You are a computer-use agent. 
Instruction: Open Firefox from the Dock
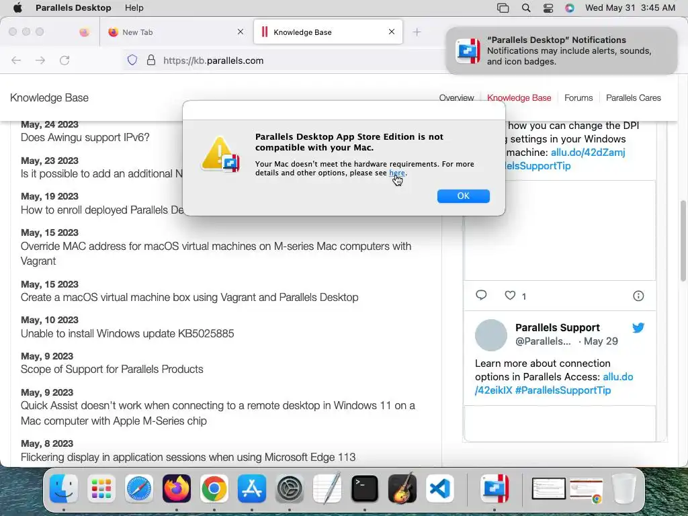(x=177, y=488)
